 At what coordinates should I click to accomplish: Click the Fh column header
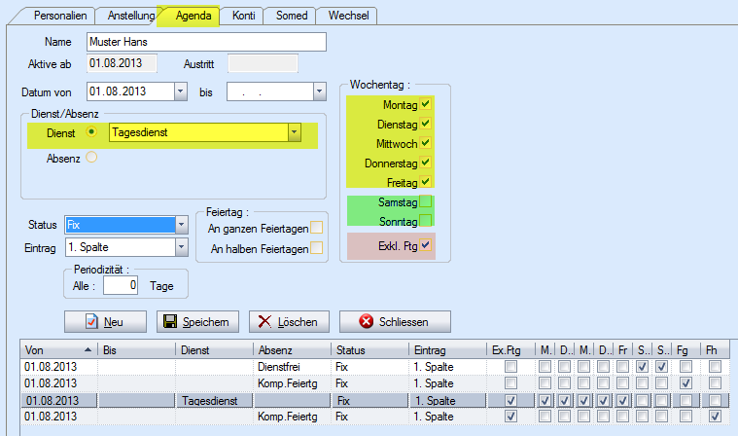coord(715,349)
